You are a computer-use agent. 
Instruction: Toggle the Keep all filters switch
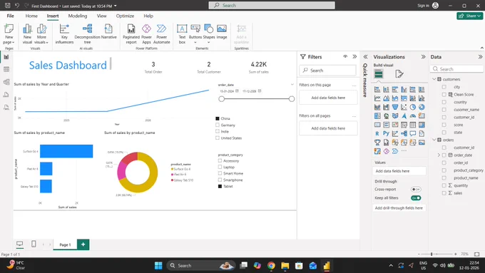click(x=416, y=198)
